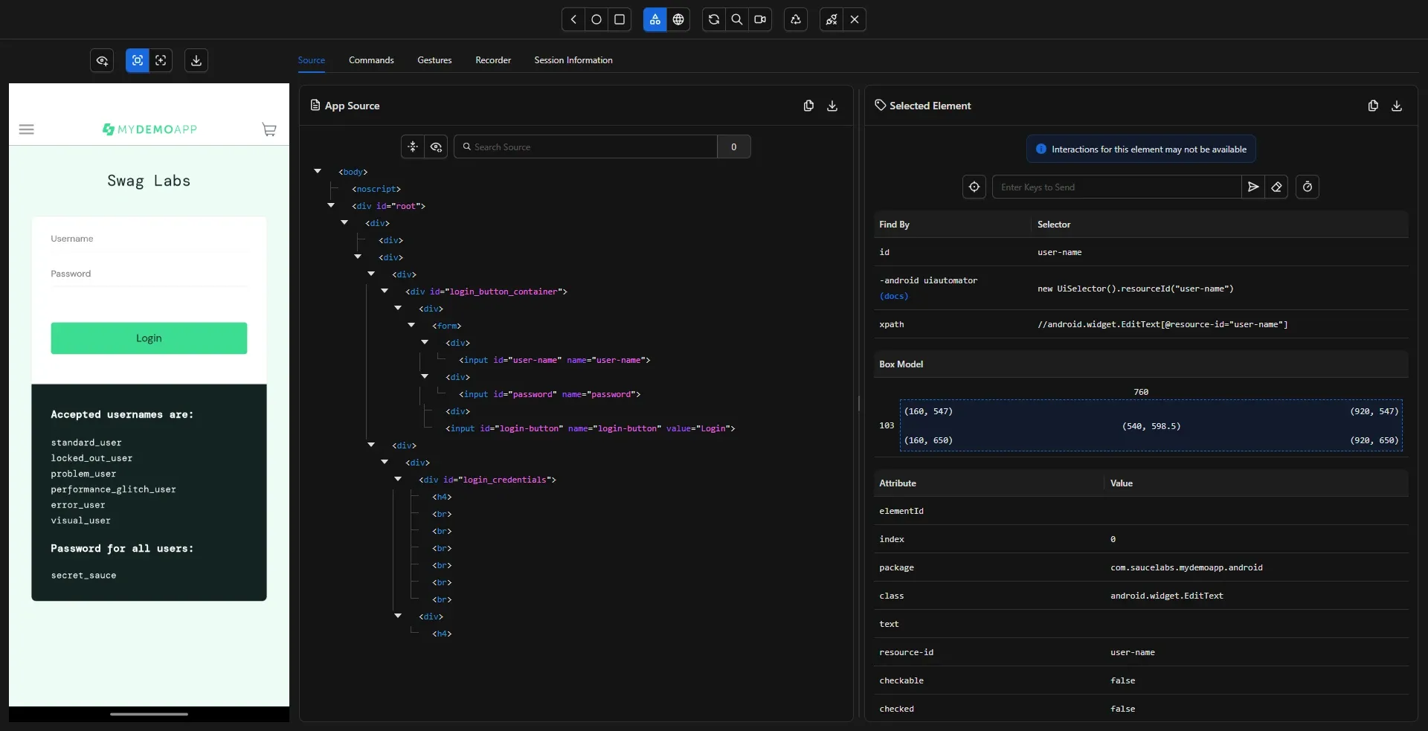Tap shopping cart icon in app screenshot

click(269, 129)
